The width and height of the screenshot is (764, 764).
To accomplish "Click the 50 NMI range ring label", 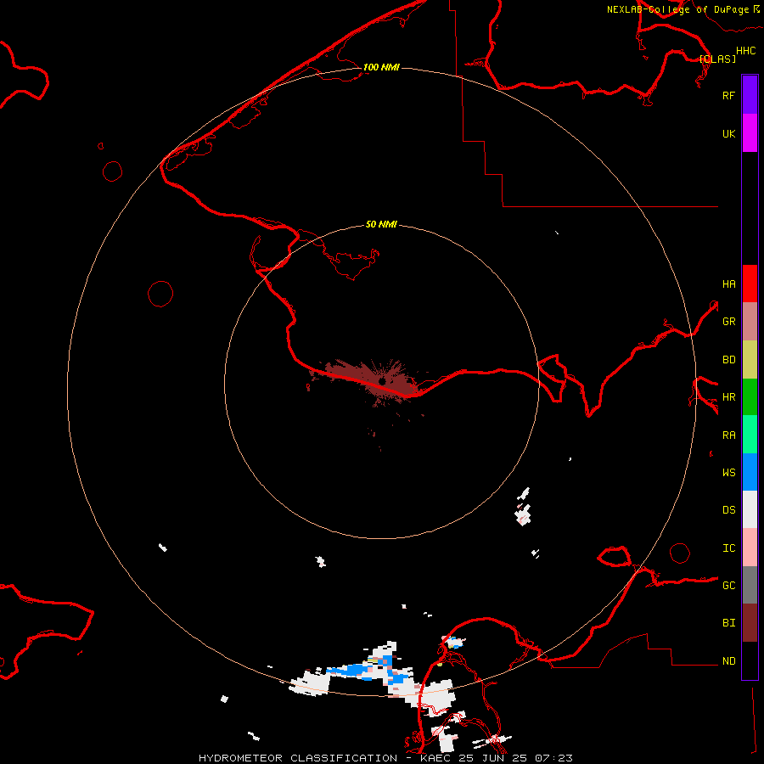I will coord(381,224).
